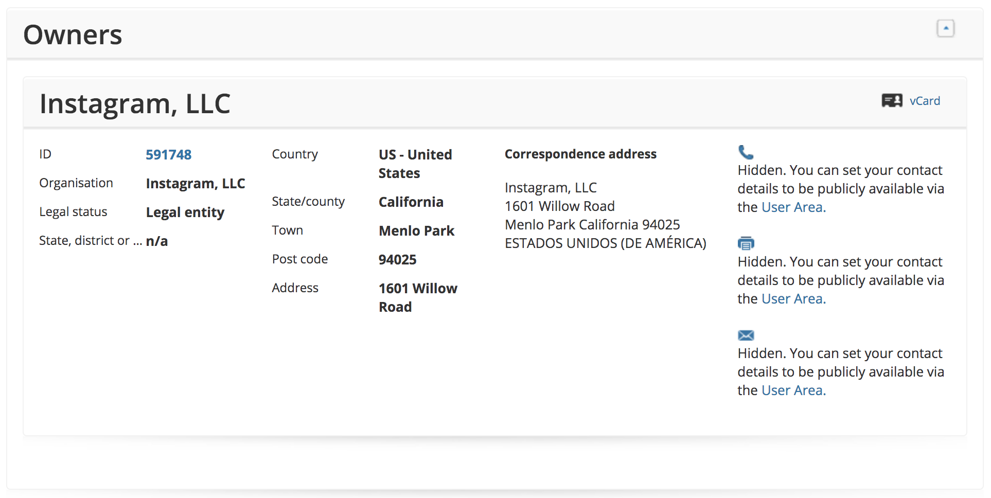The image size is (991, 498).
Task: Select the Legal entity value
Action: [185, 212]
